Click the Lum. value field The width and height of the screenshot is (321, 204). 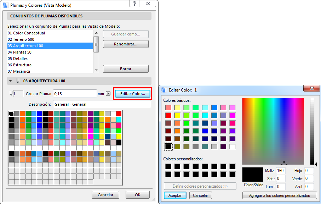tap(281, 187)
